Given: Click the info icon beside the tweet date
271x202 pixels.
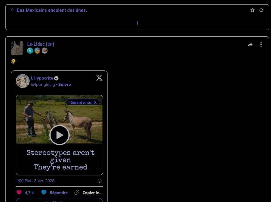Looking at the screenshot, I should 100,181.
